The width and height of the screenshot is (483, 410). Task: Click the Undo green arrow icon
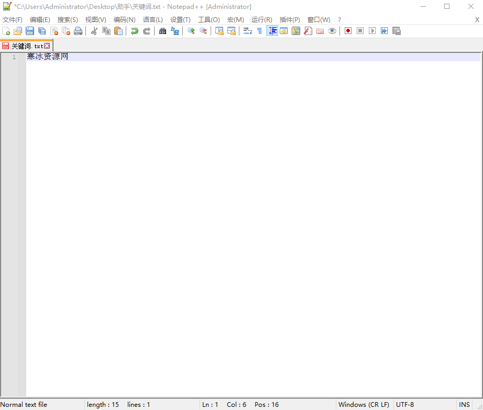[x=135, y=31]
